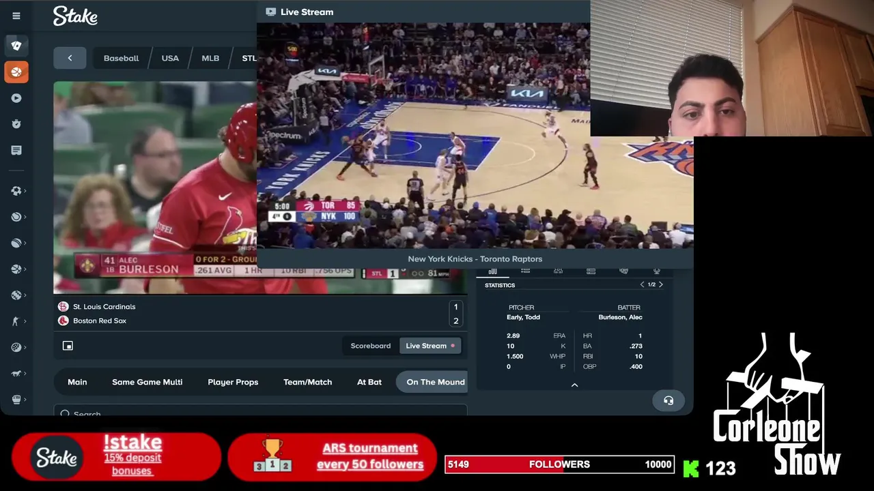Select the Horse Racing icon in sidebar
This screenshot has width=874, height=491.
16,373
